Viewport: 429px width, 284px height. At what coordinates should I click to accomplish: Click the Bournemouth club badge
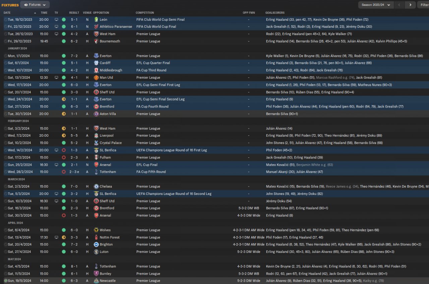click(x=96, y=41)
